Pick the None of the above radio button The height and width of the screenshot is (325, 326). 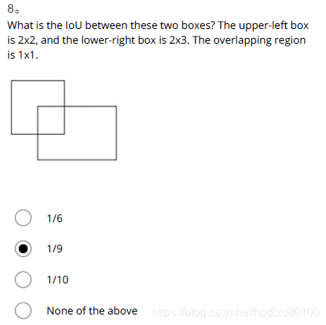point(23,311)
